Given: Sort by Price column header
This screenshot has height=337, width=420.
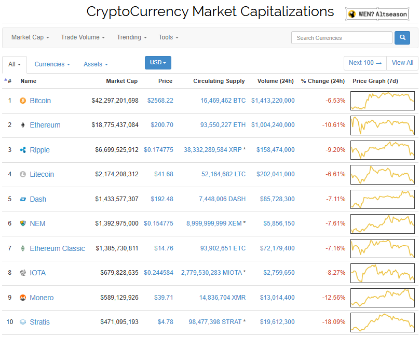Looking at the screenshot, I should (x=165, y=81).
